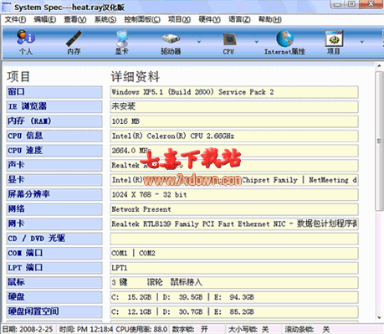Image resolution: width=384 pixels, height=334 pixels.
Task: Open the 硬件(Y) menu
Action: [209, 19]
